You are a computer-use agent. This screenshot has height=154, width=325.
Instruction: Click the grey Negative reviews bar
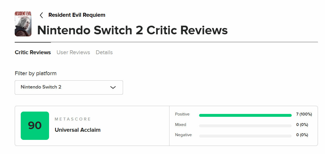coord(245,136)
